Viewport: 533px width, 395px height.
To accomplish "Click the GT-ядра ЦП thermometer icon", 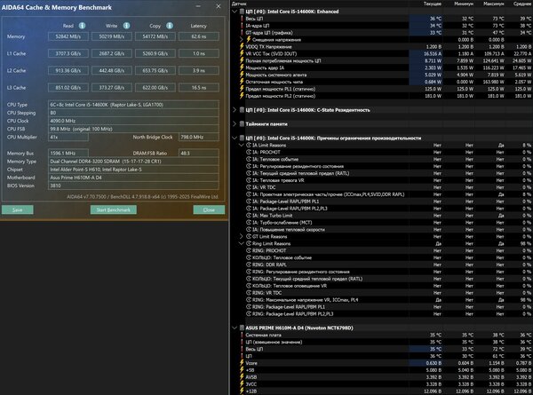I will point(242,33).
